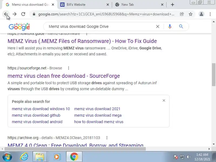Click the scroll up arrow
The width and height of the screenshot is (216, 162).
pyautogui.click(x=214, y=22)
